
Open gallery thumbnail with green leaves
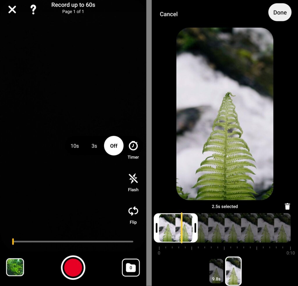coord(15,267)
